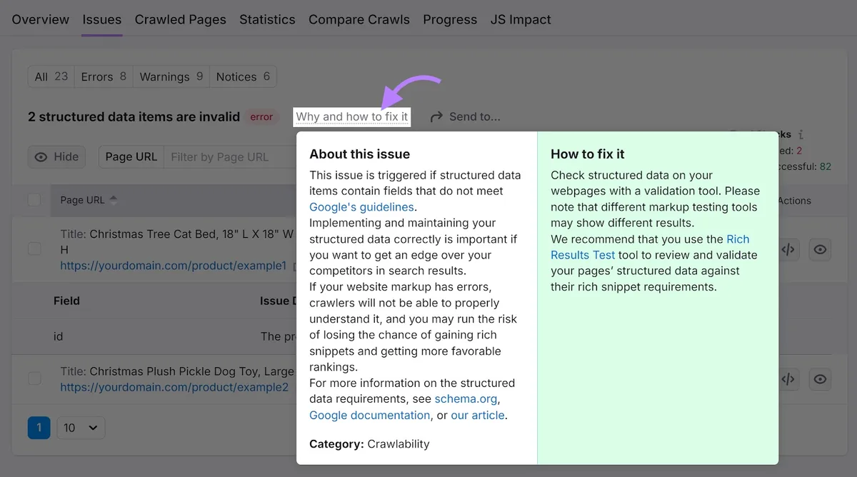Tick the select-all checkbox in the table header
857x477 pixels.
click(34, 200)
